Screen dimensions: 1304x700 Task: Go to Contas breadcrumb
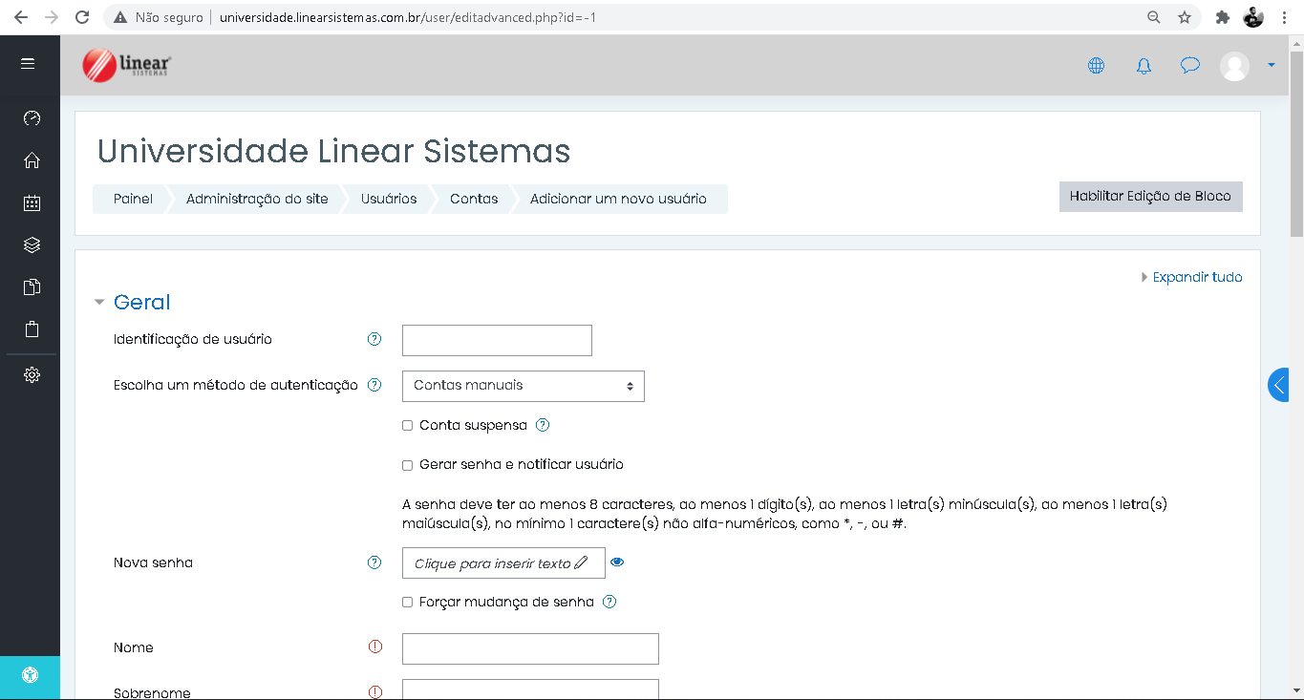point(474,199)
